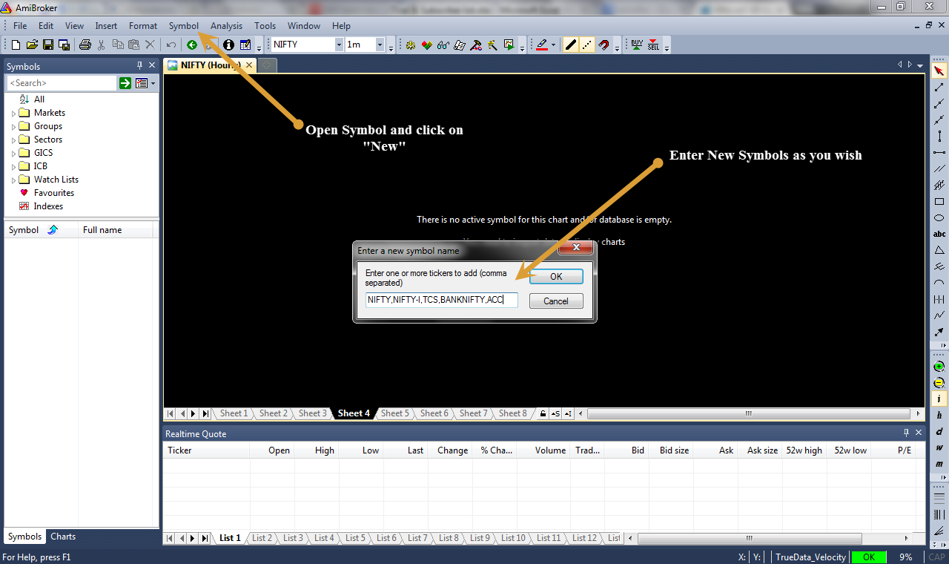Expand the Markets tree folder
The width and height of the screenshot is (949, 564).
tap(13, 113)
